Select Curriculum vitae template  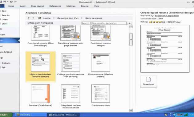click(101, 95)
